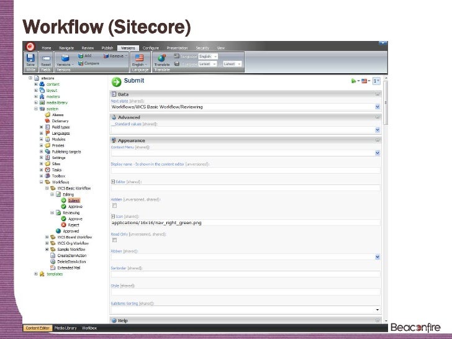Collapse the Advanced section

point(377,117)
